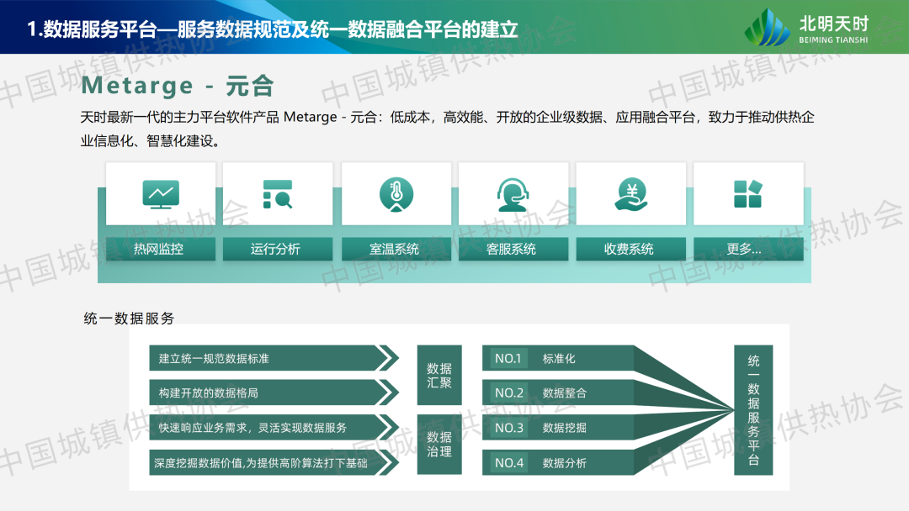Click the room temperature thermometer icon
Viewport: 909px width, 511px height.
pos(396,194)
